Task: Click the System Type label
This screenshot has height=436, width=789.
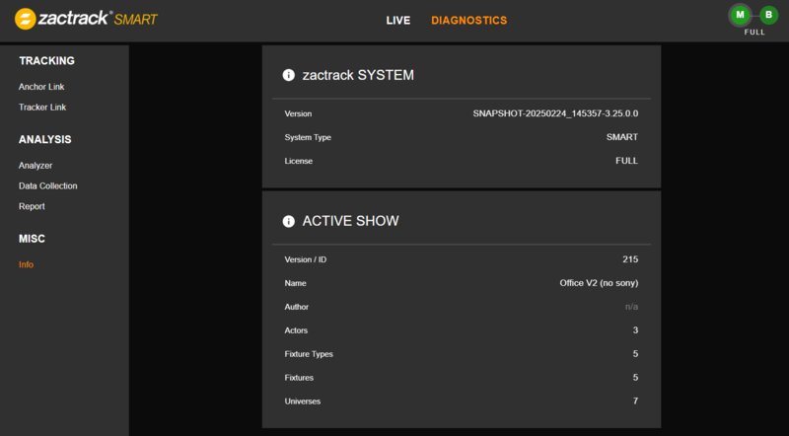Action: pyautogui.click(x=308, y=137)
